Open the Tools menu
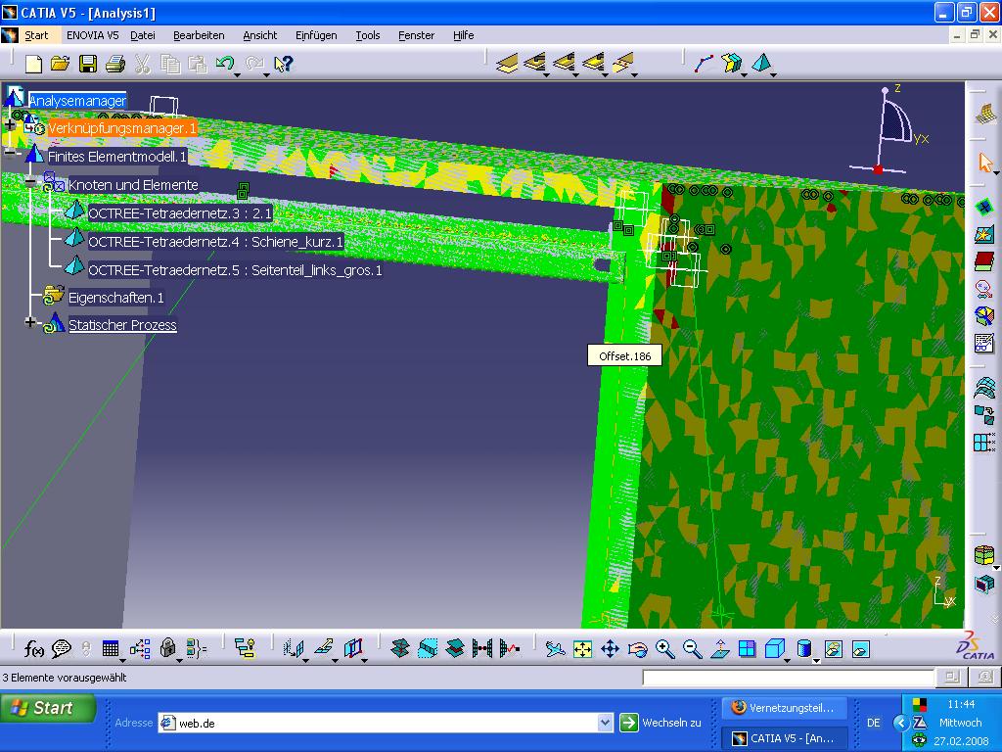This screenshot has width=1002, height=752. (368, 35)
